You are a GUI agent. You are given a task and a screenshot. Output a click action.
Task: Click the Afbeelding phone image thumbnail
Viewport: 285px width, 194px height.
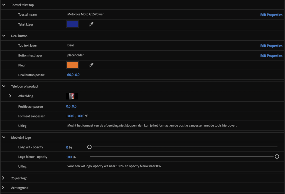coord(72,96)
